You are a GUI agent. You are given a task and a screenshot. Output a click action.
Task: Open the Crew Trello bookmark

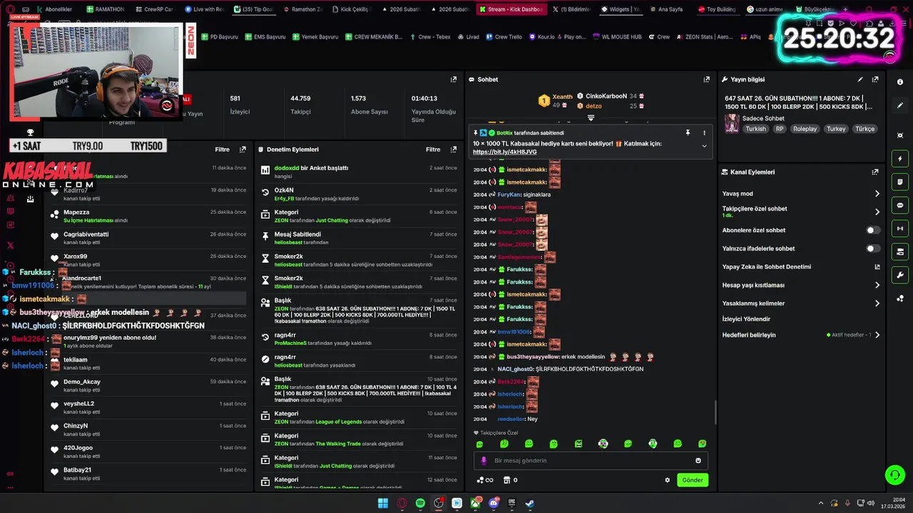point(504,37)
